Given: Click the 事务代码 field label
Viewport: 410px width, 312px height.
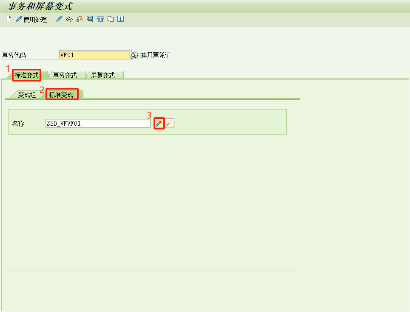Looking at the screenshot, I should point(14,55).
